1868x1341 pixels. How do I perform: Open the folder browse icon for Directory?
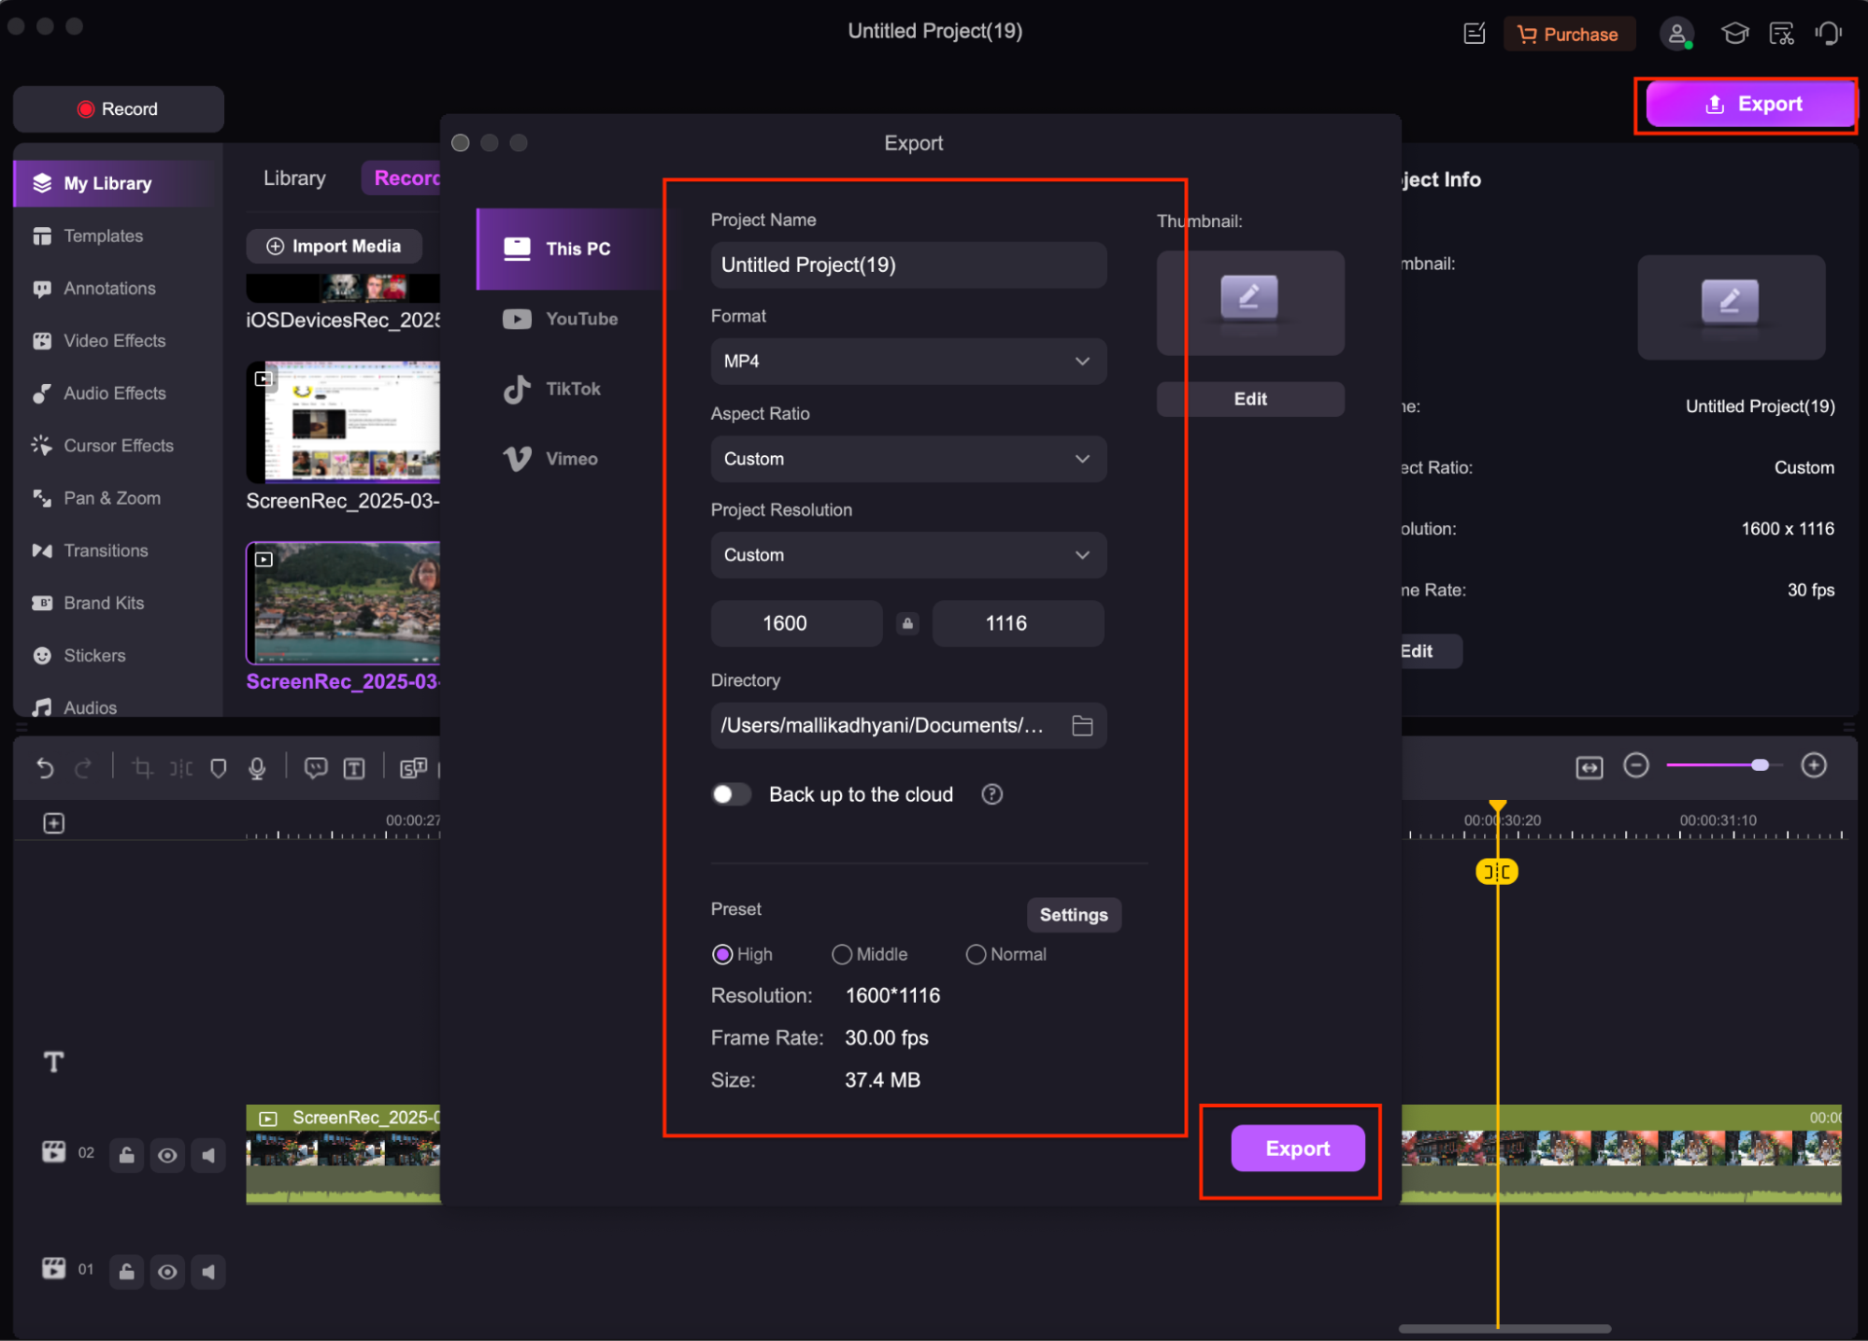click(x=1082, y=726)
